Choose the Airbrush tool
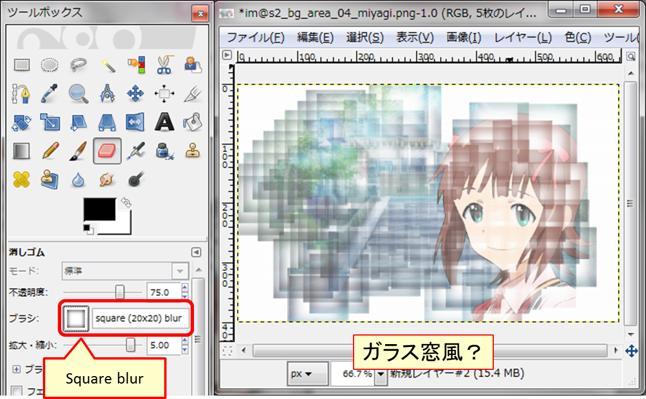The width and height of the screenshot is (646, 399). (136, 151)
